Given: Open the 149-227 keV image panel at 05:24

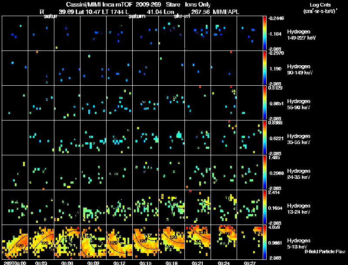Looking at the screenshot, I should (224, 33).
